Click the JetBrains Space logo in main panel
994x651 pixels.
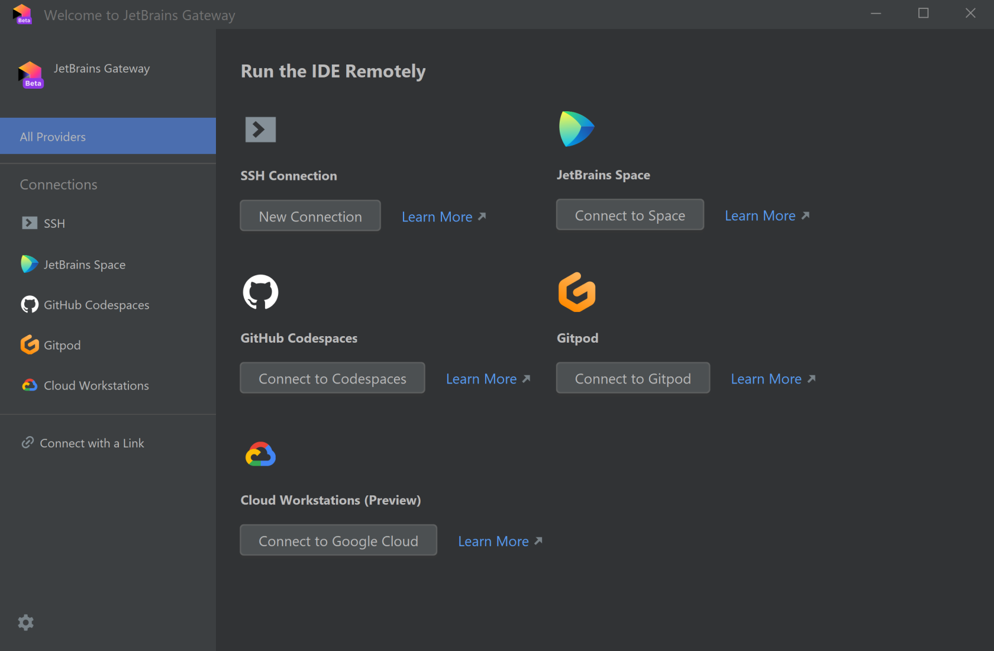576,128
